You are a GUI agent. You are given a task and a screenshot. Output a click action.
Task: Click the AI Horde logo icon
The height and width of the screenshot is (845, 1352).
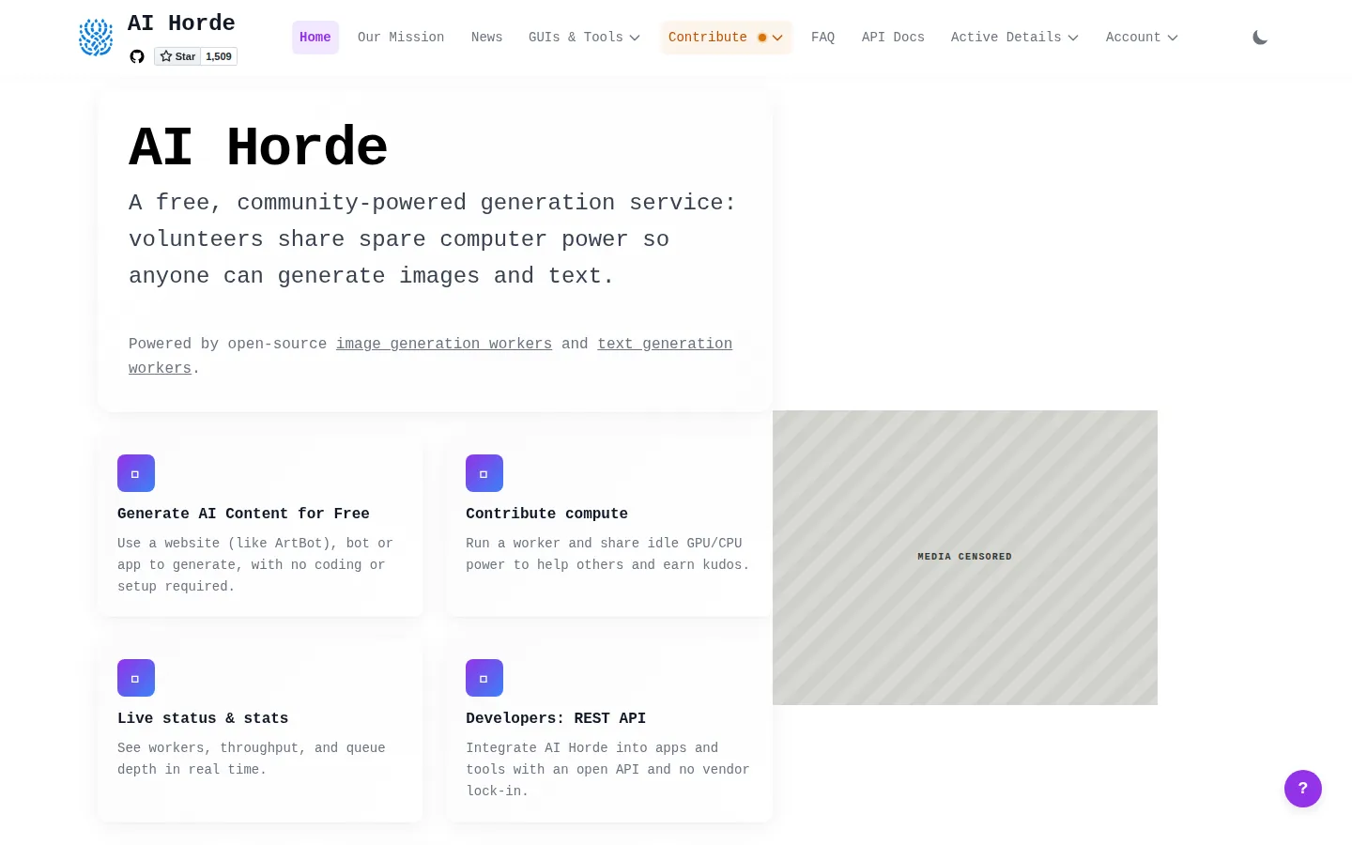click(x=96, y=38)
